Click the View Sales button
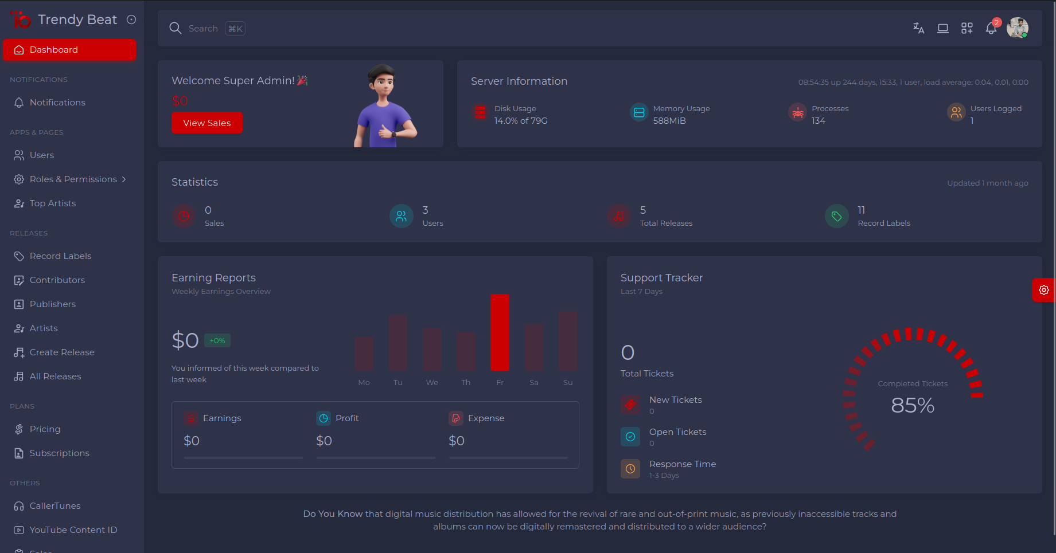This screenshot has height=553, width=1056. 207,123
